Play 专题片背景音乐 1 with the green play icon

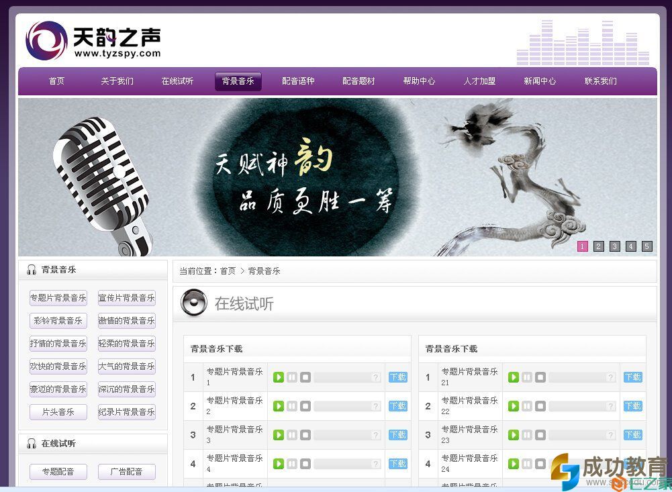point(279,377)
